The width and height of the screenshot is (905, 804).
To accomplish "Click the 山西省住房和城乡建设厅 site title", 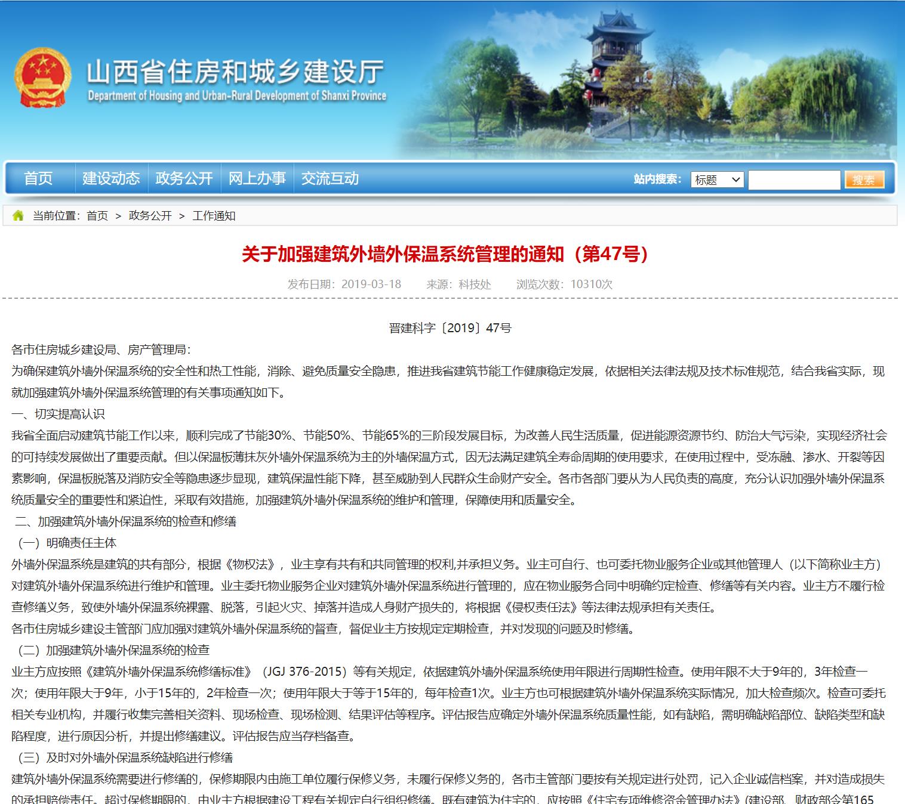I will [x=236, y=72].
